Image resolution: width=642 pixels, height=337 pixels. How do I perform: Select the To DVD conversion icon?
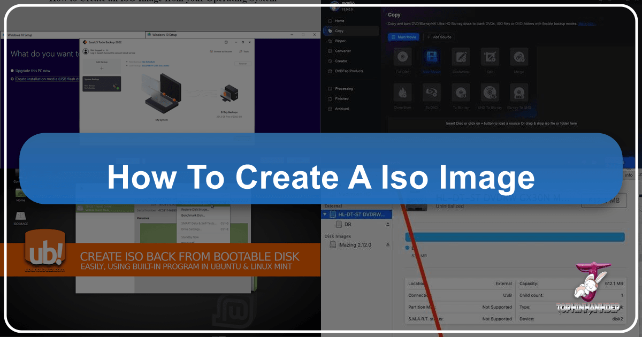coord(431,93)
